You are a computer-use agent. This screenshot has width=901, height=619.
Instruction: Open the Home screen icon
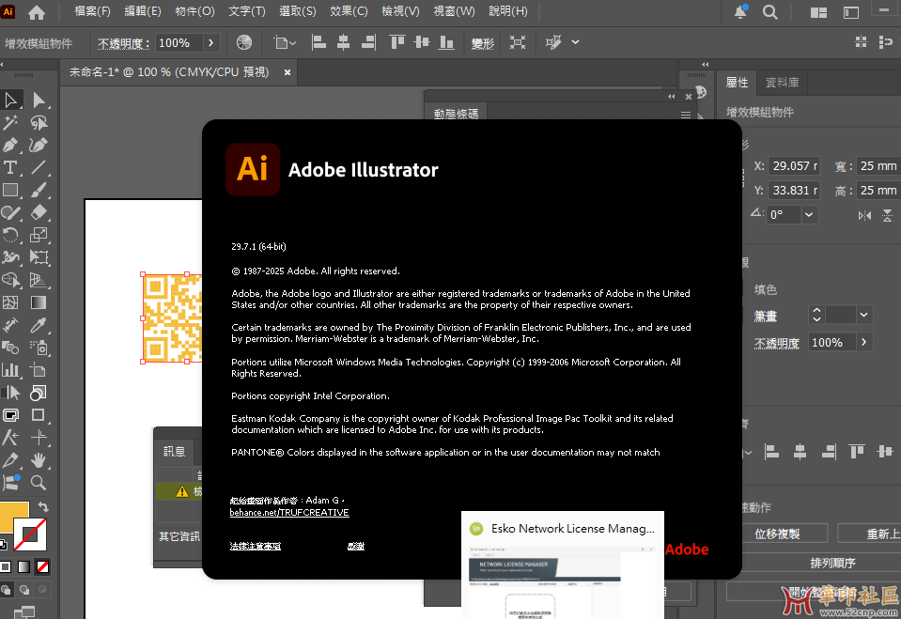pyautogui.click(x=37, y=12)
